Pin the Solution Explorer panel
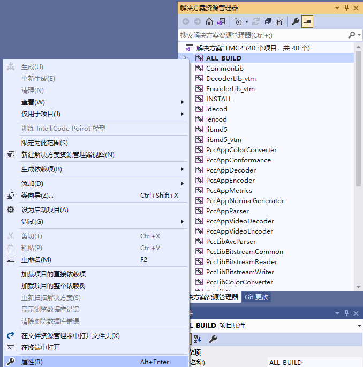 [346, 8]
